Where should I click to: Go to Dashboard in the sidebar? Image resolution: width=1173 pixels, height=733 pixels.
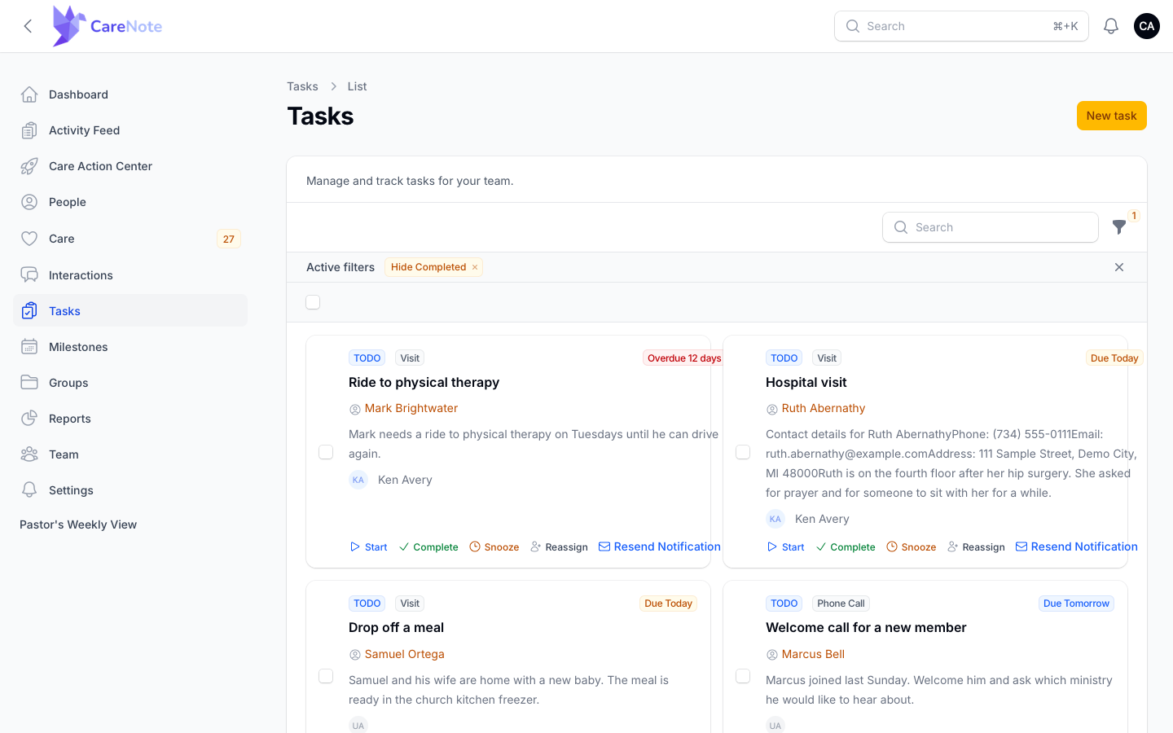click(130, 94)
